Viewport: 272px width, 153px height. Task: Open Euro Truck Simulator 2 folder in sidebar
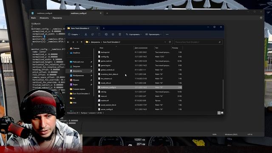80,93
